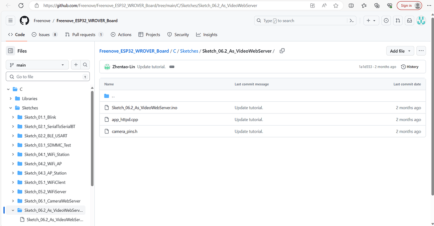
Task: Open Zhentao-Lin's avatar in the commit bar
Action: (107, 67)
